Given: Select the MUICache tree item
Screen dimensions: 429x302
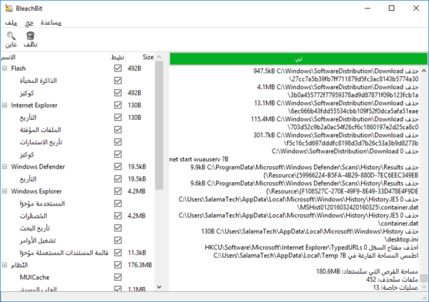Looking at the screenshot, I should (34, 278).
